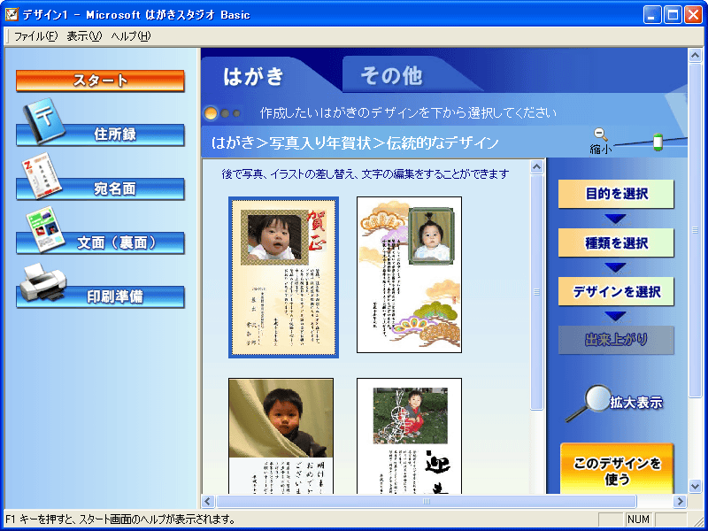Click the 目的を選択 step button
This screenshot has height=531, width=708.
tap(616, 194)
